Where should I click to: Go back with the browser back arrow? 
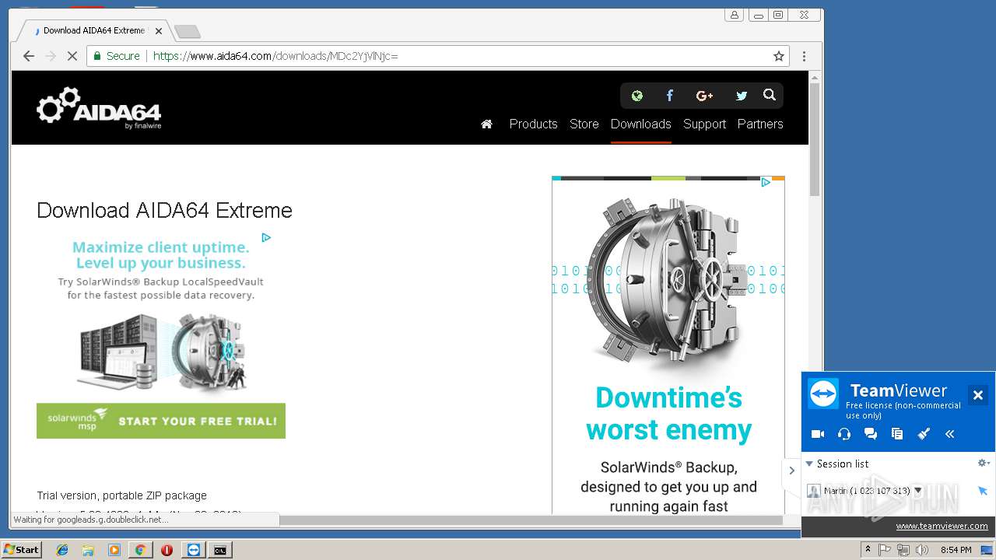[x=29, y=56]
